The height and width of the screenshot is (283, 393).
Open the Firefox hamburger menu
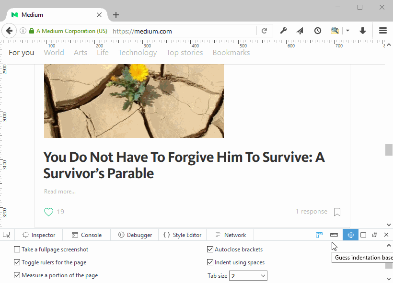pyautogui.click(x=383, y=31)
